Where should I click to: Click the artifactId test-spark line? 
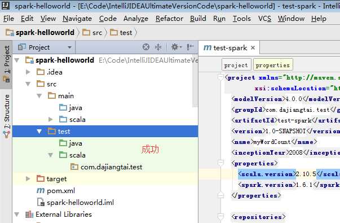[x=286, y=120]
